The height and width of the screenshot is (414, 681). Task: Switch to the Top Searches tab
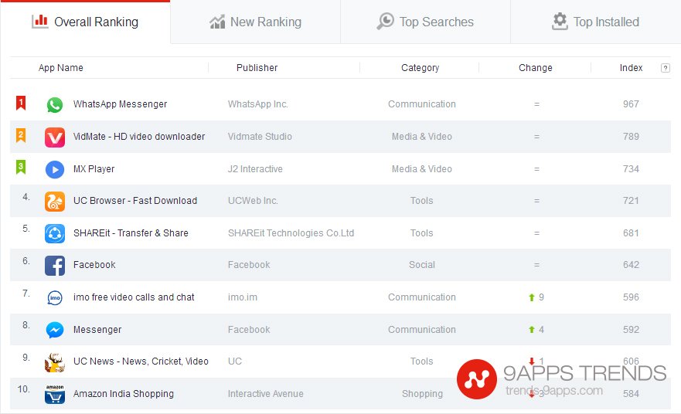click(x=426, y=22)
